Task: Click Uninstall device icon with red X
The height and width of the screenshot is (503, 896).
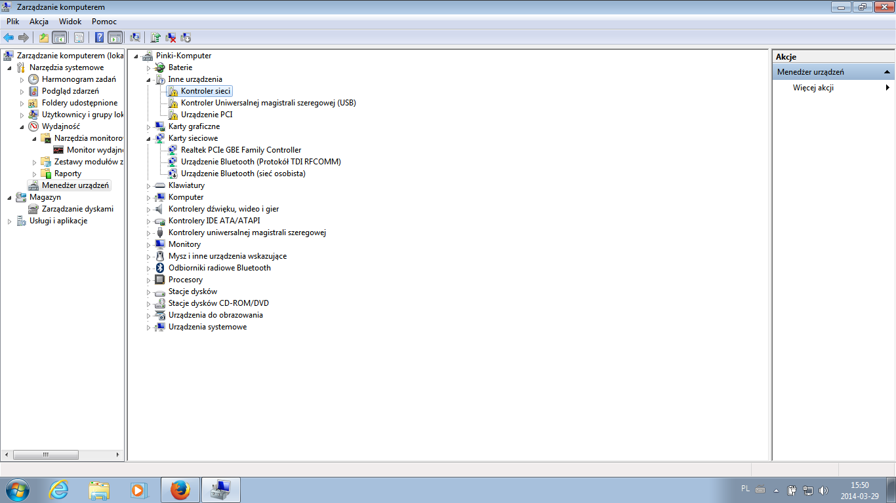Action: [x=171, y=37]
